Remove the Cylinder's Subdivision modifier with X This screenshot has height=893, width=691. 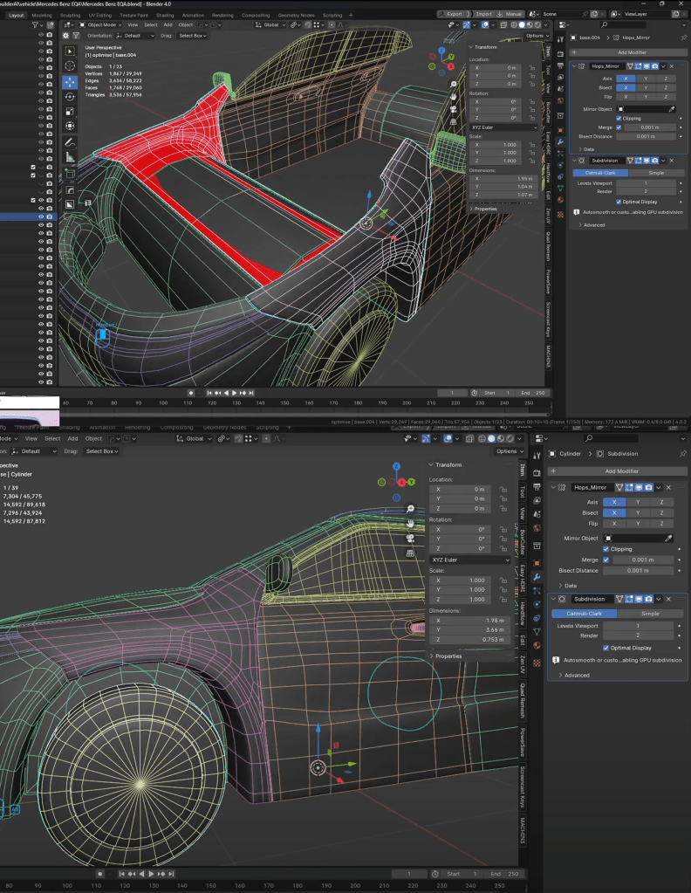(668, 599)
